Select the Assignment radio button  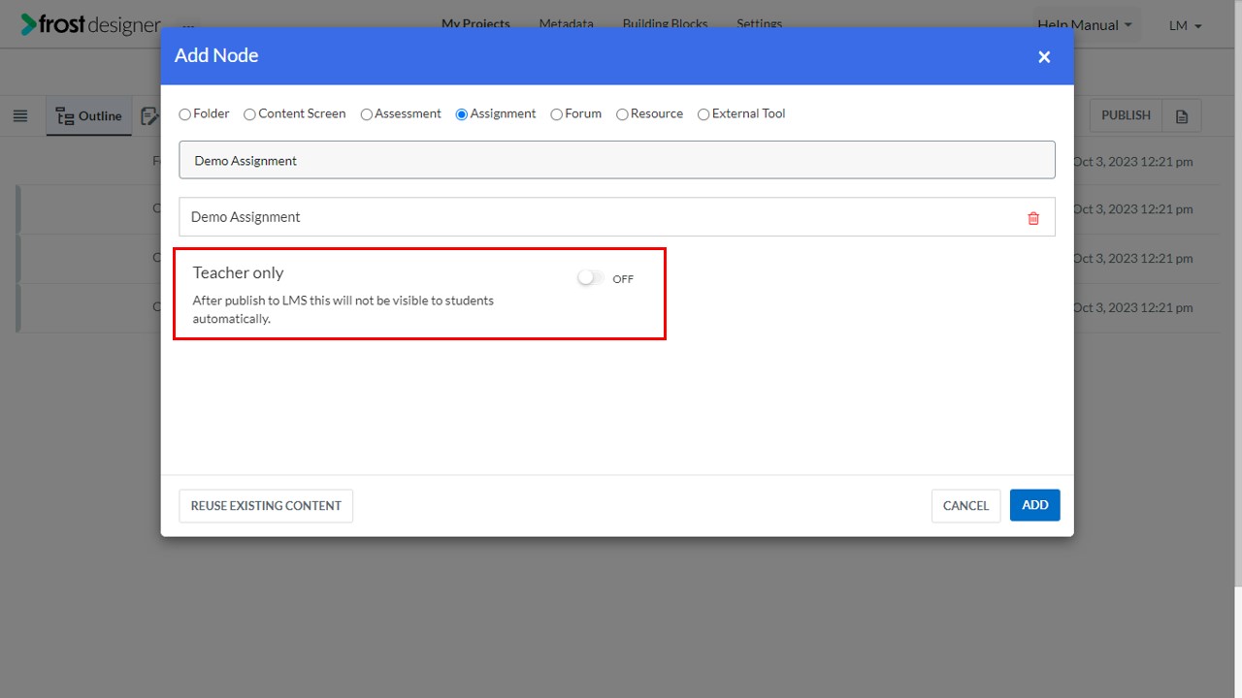462,114
